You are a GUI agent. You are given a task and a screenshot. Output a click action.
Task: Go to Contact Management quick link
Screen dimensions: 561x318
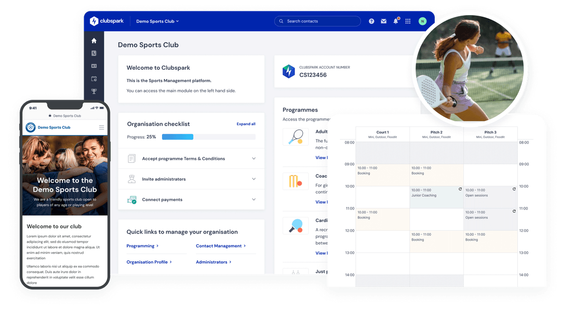point(220,246)
